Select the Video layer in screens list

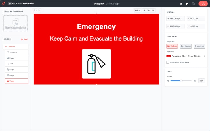[x=17, y=81]
